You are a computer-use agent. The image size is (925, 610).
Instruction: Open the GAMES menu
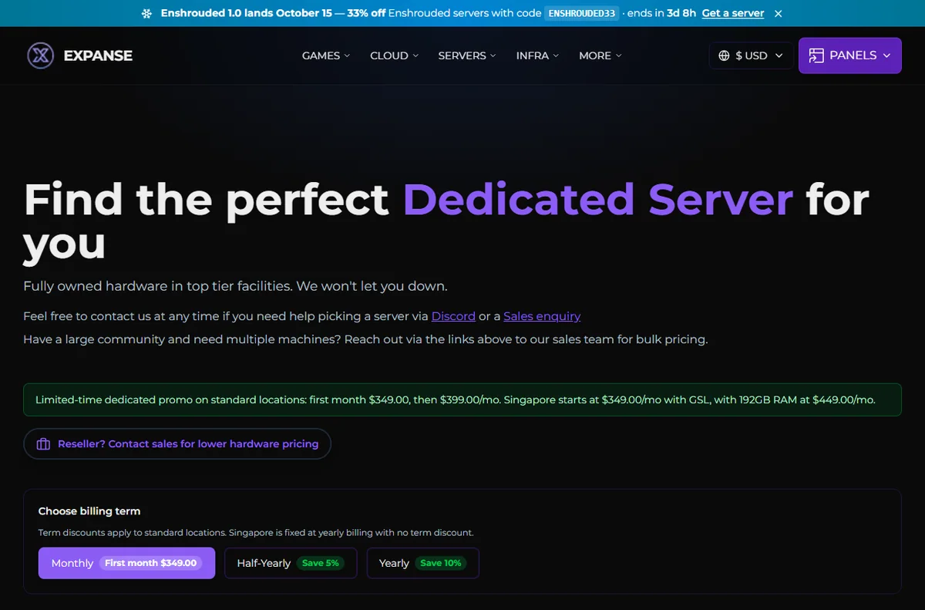[x=326, y=56]
